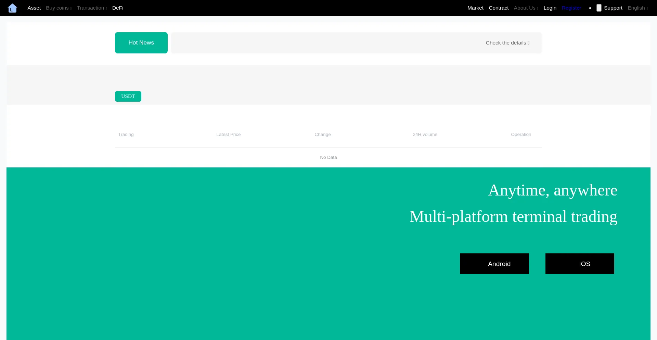Open the Asset menu item
Viewport: 657px width, 340px height.
34,8
